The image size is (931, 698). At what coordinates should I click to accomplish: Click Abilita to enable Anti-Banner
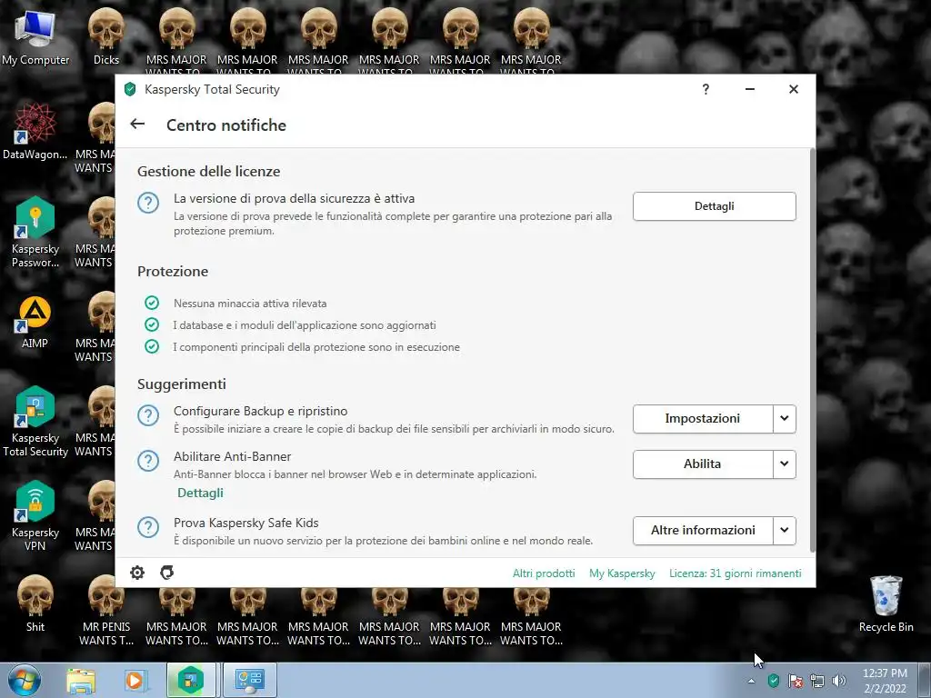(703, 464)
